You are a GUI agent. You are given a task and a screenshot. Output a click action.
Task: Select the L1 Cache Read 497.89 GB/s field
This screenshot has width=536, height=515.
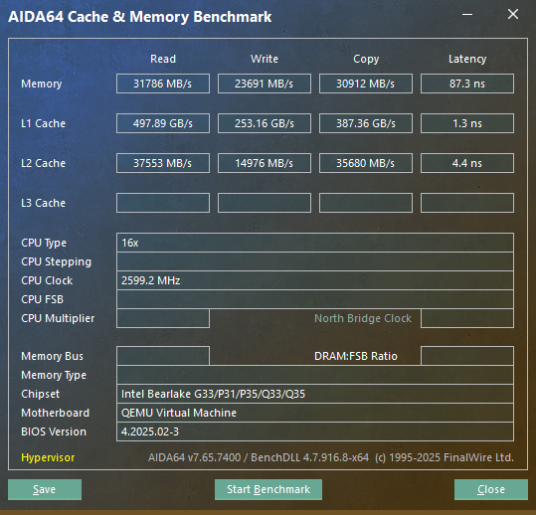click(163, 123)
